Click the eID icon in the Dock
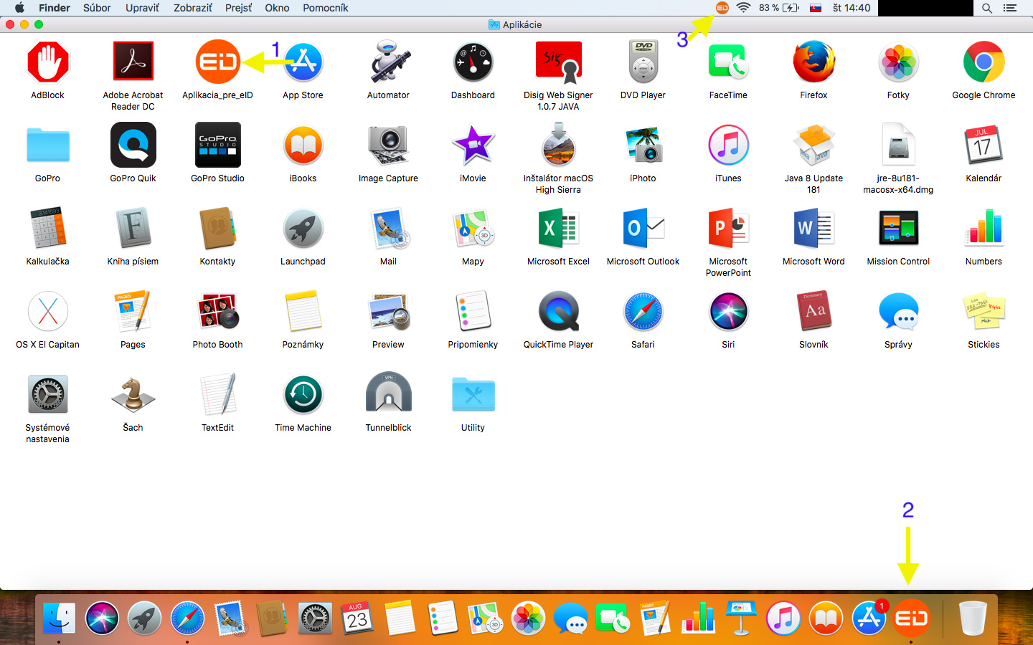 tap(911, 618)
